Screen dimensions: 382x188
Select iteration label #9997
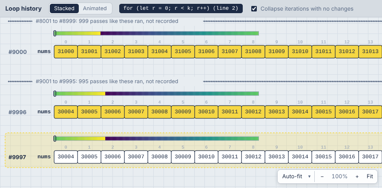(x=17, y=157)
